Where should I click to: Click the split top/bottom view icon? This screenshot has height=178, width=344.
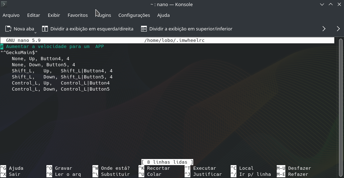click(x=144, y=29)
